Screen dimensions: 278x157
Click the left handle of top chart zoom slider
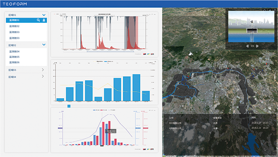coord(87,52)
